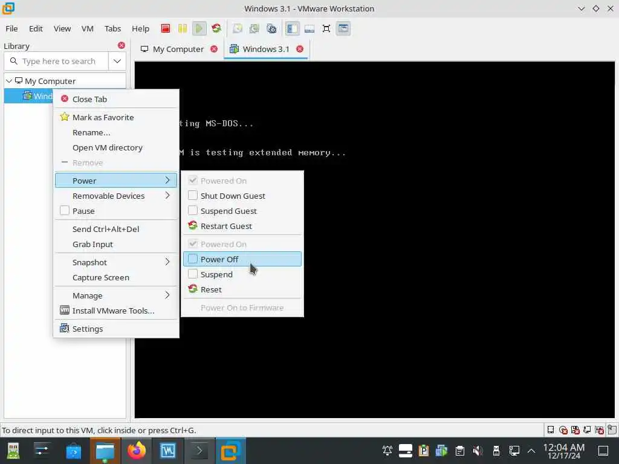Check the Suspend Guest checkbox
619x464 pixels.
click(193, 210)
